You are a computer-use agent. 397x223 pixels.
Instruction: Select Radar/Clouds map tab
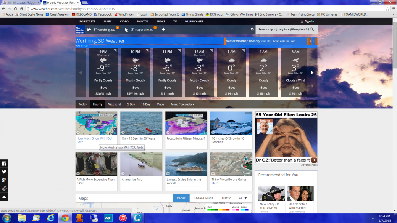(203, 198)
